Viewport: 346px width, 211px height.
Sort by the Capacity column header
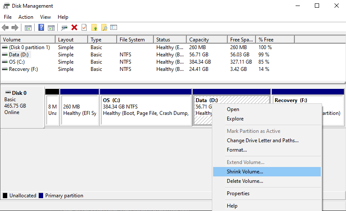207,39
